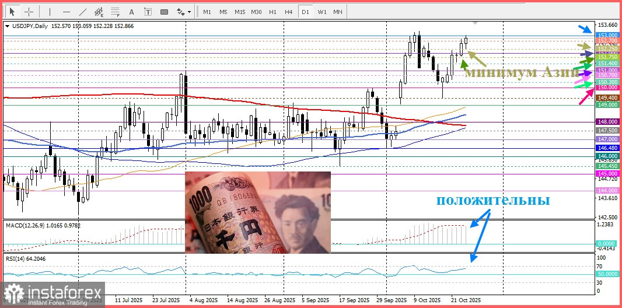Select the Fibonacci Retracement tool
The width and height of the screenshot is (622, 308).
pos(116,12)
